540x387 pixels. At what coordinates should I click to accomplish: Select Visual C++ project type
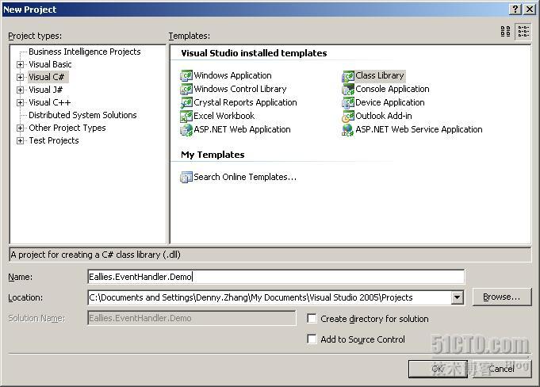click(x=50, y=102)
